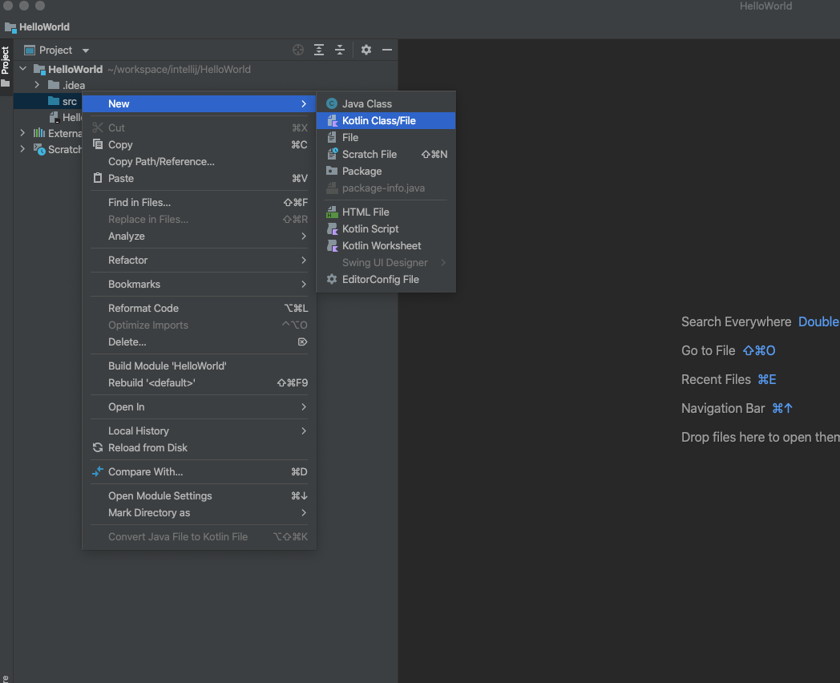Screen dimensions: 840x683
Task: Click the 'Go to File' hint text
Action: click(709, 350)
